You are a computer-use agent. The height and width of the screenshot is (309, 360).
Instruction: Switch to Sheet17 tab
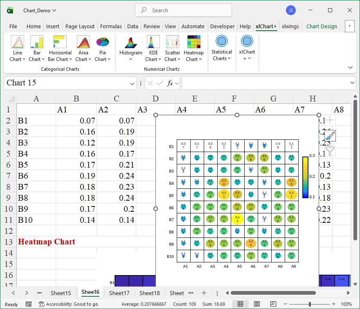[x=119, y=293]
